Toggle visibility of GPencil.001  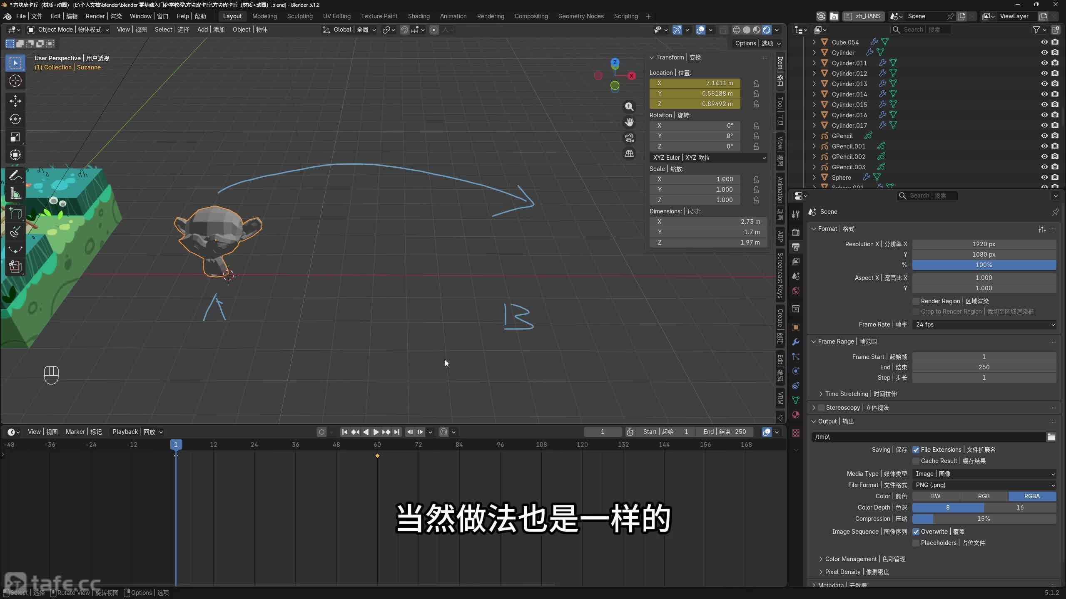point(1044,146)
